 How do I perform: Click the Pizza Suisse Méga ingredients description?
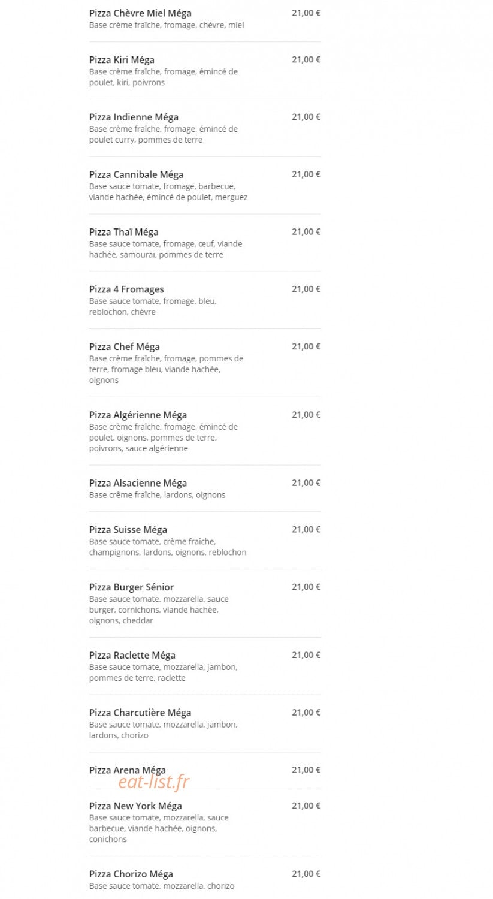click(x=168, y=548)
